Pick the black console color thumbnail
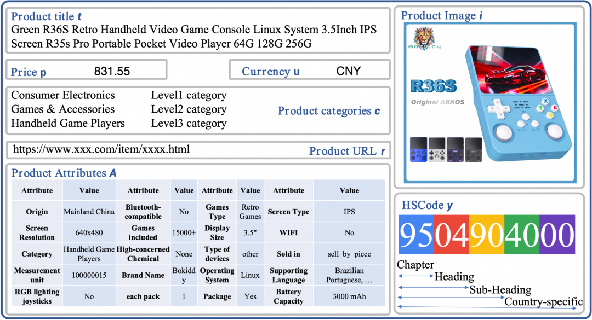This screenshot has height=320, width=592. (x=473, y=150)
